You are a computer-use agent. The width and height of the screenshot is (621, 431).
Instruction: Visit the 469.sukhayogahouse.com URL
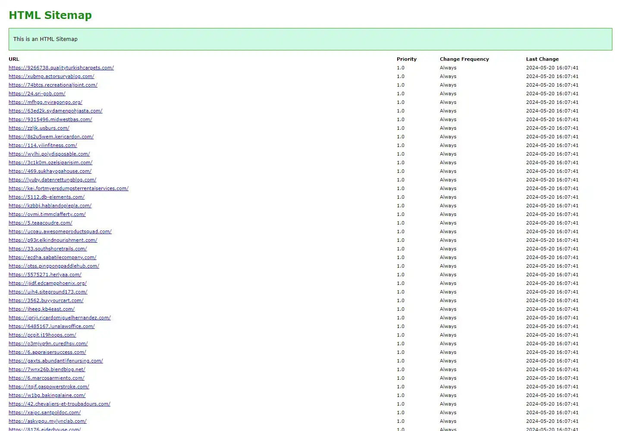pyautogui.click(x=50, y=171)
